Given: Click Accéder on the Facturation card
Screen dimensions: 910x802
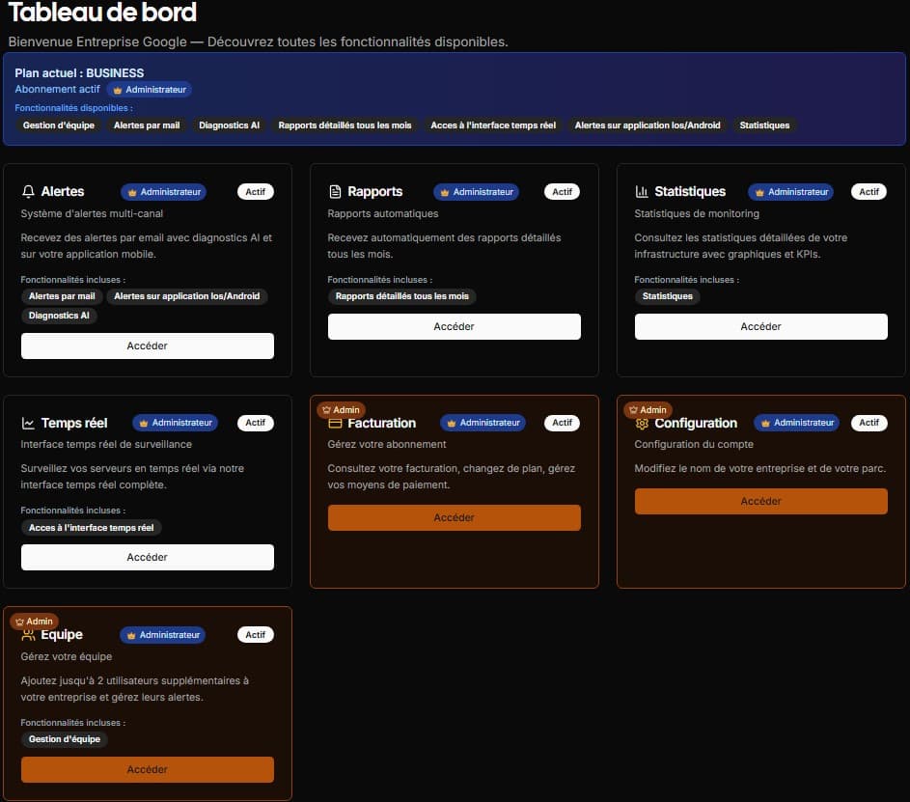Looking at the screenshot, I should [455, 517].
